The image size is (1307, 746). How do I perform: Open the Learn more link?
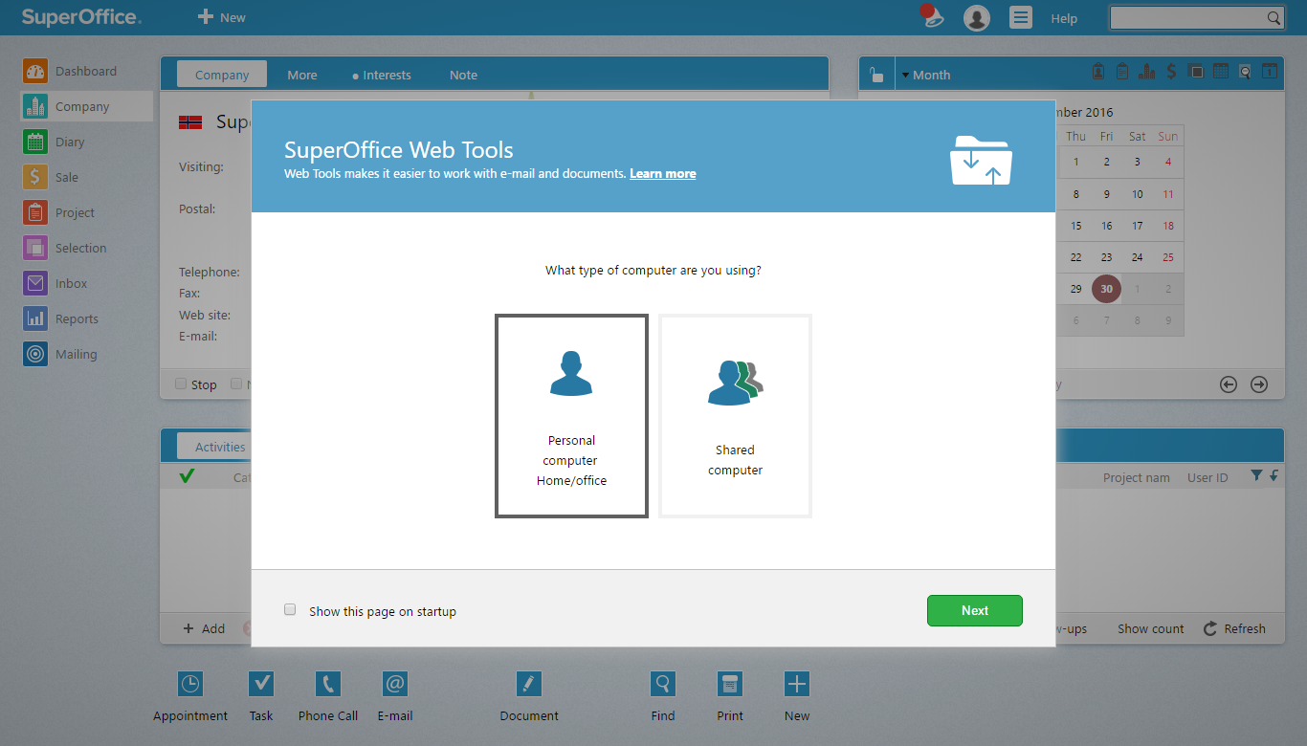tap(662, 174)
